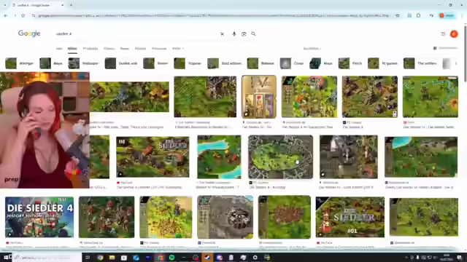
Task: Select the The settlers filter chip
Action: (420, 63)
